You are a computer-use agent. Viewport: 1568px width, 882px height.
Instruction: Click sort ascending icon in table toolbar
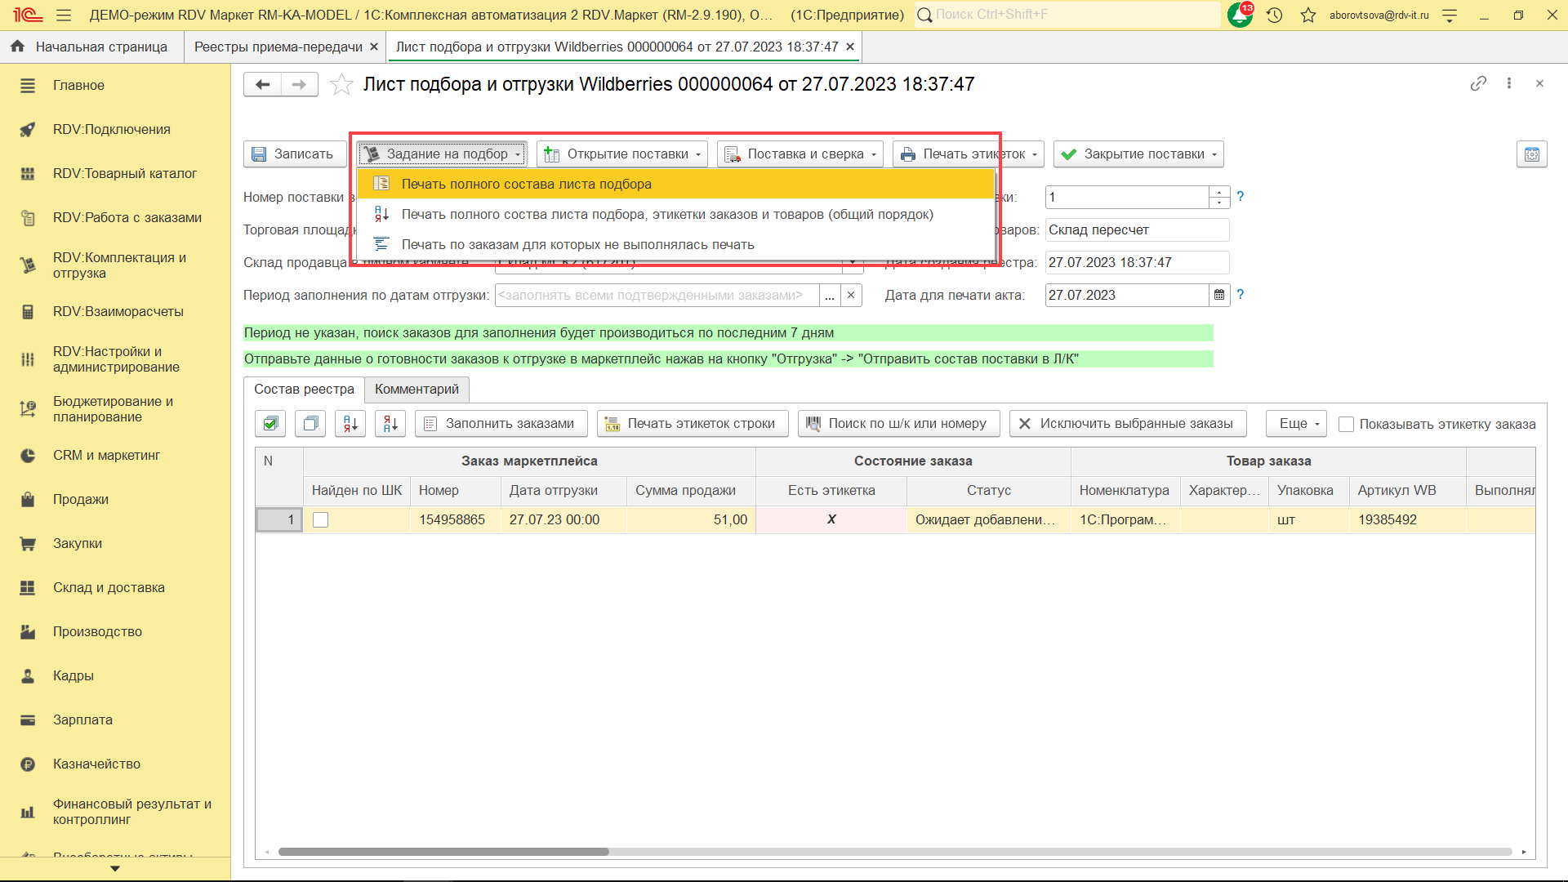tap(350, 423)
